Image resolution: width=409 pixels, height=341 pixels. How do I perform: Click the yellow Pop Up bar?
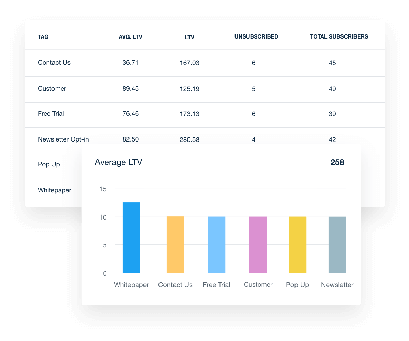tap(297, 244)
